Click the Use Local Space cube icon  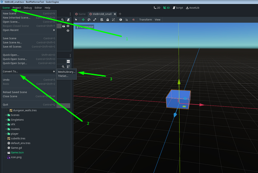[x=120, y=20]
